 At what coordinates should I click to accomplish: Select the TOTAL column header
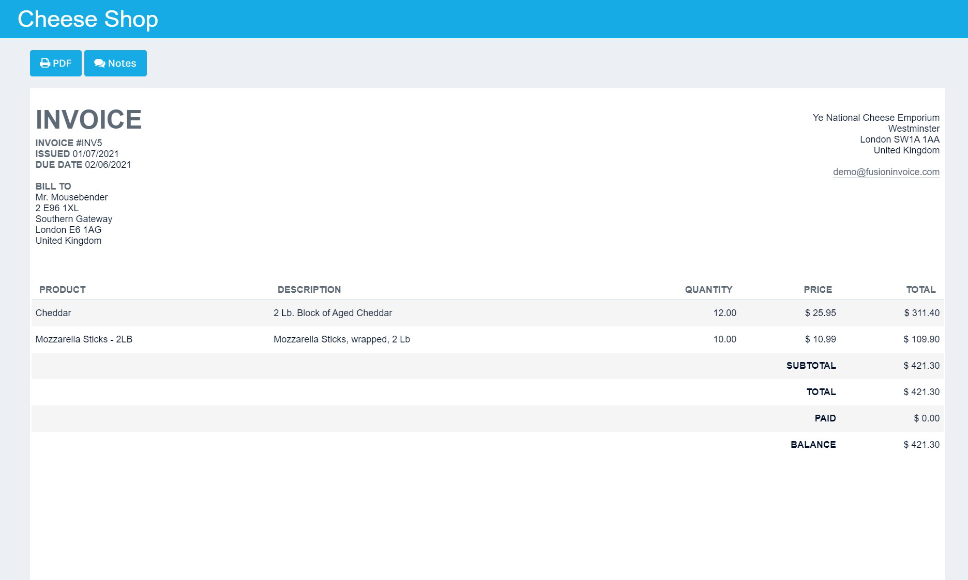pyautogui.click(x=921, y=290)
